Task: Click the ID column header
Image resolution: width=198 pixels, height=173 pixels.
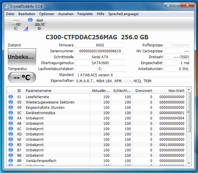Action: tap(19, 90)
